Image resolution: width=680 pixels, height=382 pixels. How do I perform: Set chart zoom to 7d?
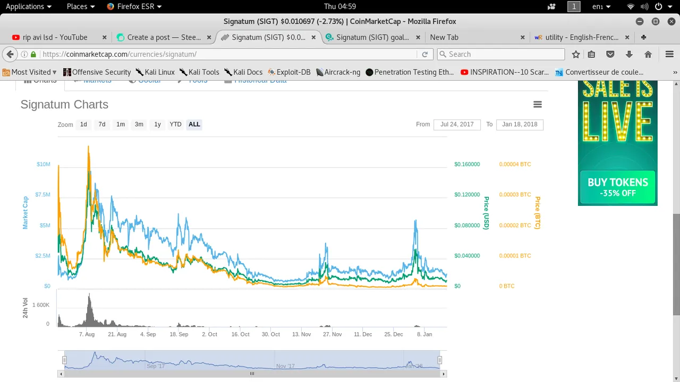coord(102,124)
